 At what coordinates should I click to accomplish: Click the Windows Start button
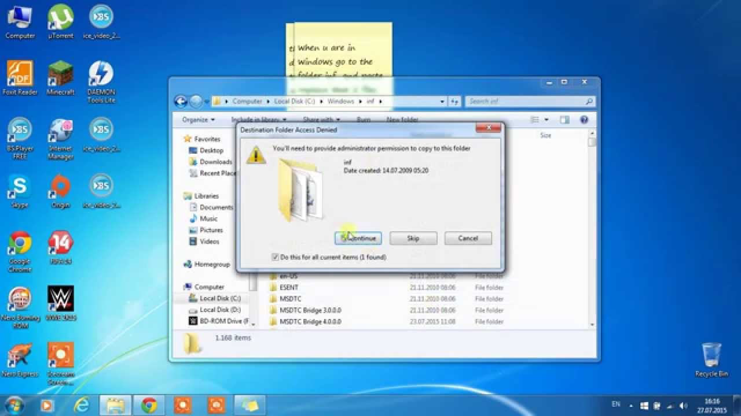click(13, 405)
